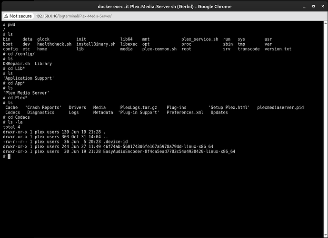Screen dimensions: 328x238
Task: Maximize the Chrome window
Action: [x=313, y=7]
